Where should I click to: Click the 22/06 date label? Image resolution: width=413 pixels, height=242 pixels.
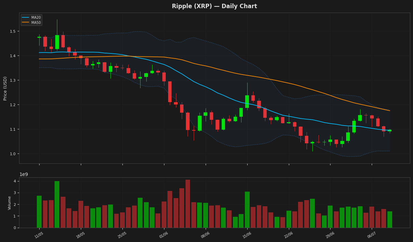coord(288,235)
